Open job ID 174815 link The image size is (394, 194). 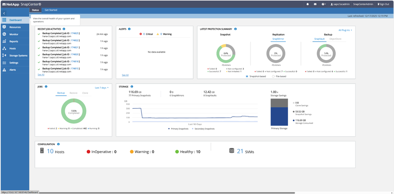pos(74,68)
